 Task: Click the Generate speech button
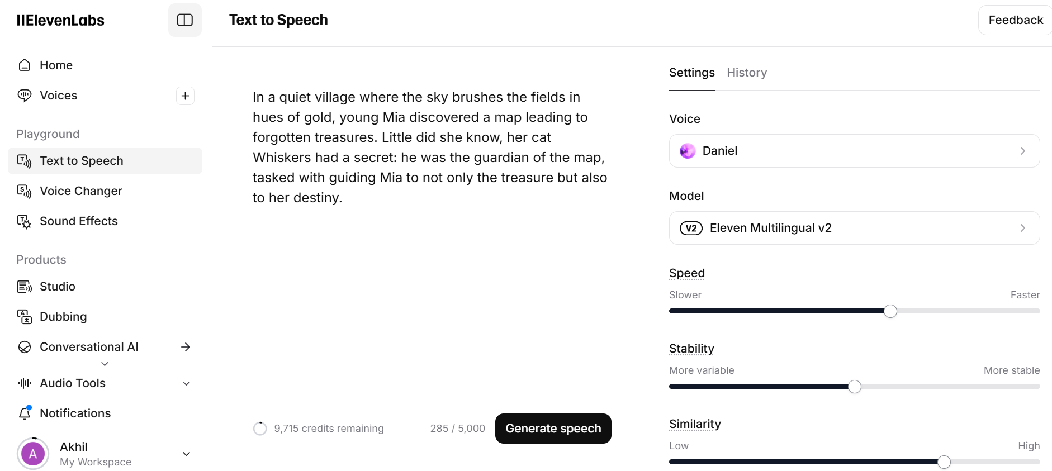[553, 429]
